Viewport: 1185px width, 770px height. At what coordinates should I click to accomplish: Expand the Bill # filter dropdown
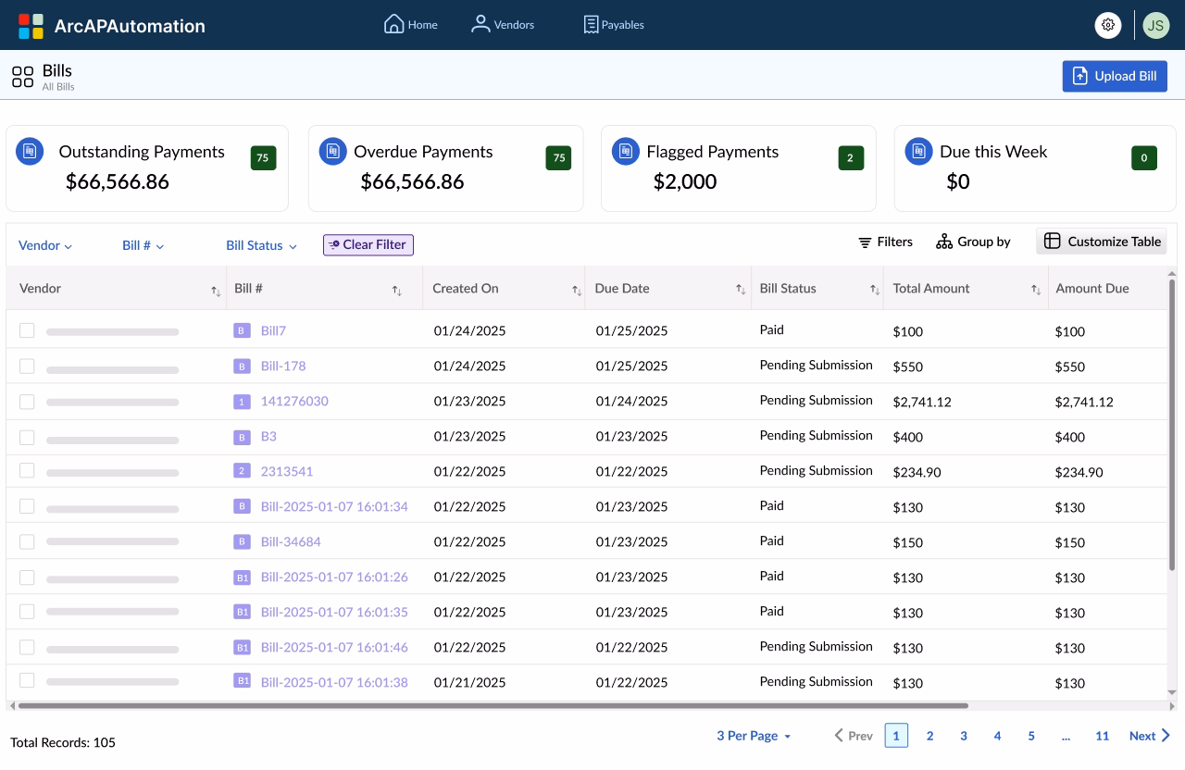143,245
